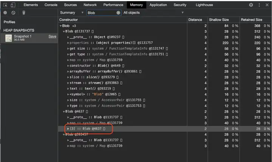The height and width of the screenshot is (162, 272).
Task: Expand constructor :: Blob() @4649 row
Action: 68,66
